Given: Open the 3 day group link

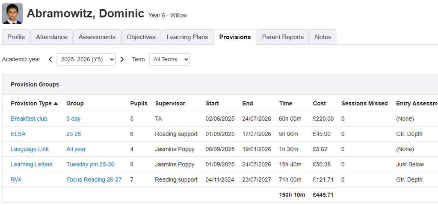Looking at the screenshot, I should pos(74,119).
